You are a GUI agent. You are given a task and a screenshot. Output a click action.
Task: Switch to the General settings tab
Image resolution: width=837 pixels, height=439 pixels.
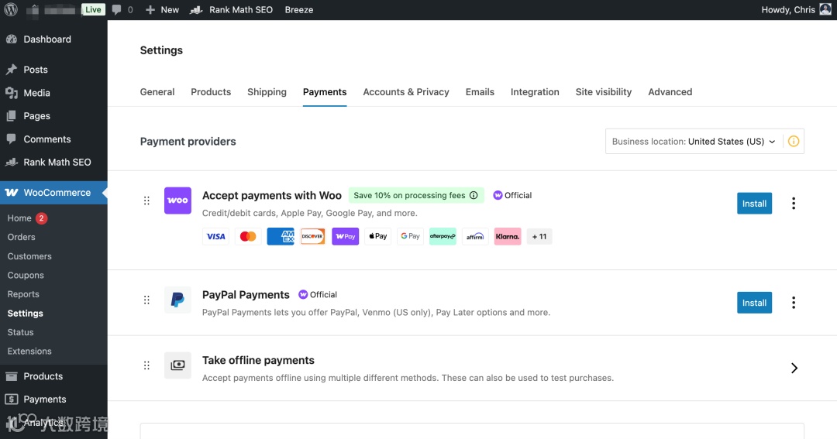tap(157, 91)
